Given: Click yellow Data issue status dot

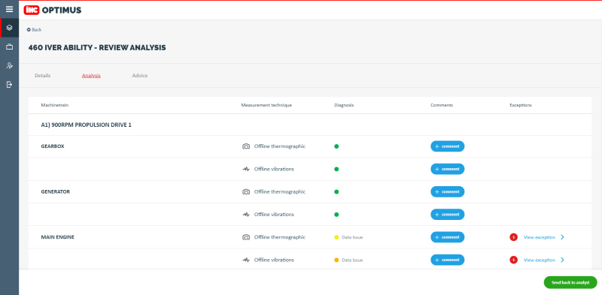Looking at the screenshot, I should (x=336, y=237).
